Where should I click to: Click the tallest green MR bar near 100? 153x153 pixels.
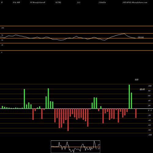tap(129, 97)
